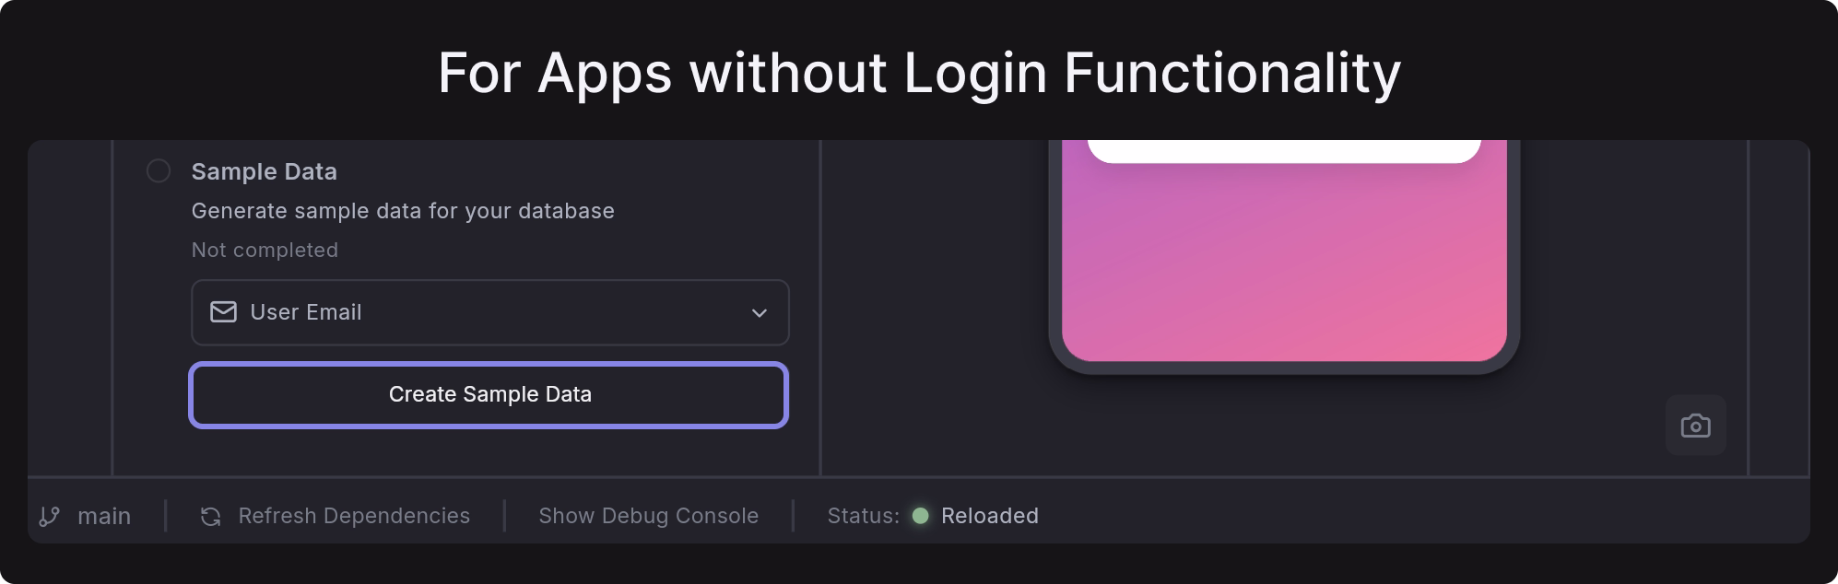Open the User Email selector text
This screenshot has width=1838, height=584.
coord(306,312)
